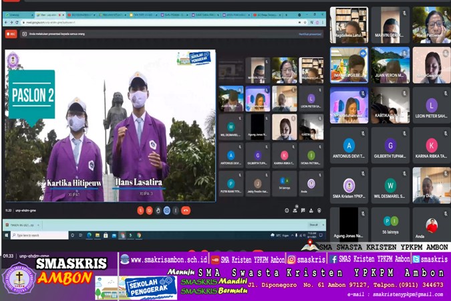The height and width of the screenshot is (301, 451).
Task: Go forward using browser forward arrow
Action: tap(11, 22)
